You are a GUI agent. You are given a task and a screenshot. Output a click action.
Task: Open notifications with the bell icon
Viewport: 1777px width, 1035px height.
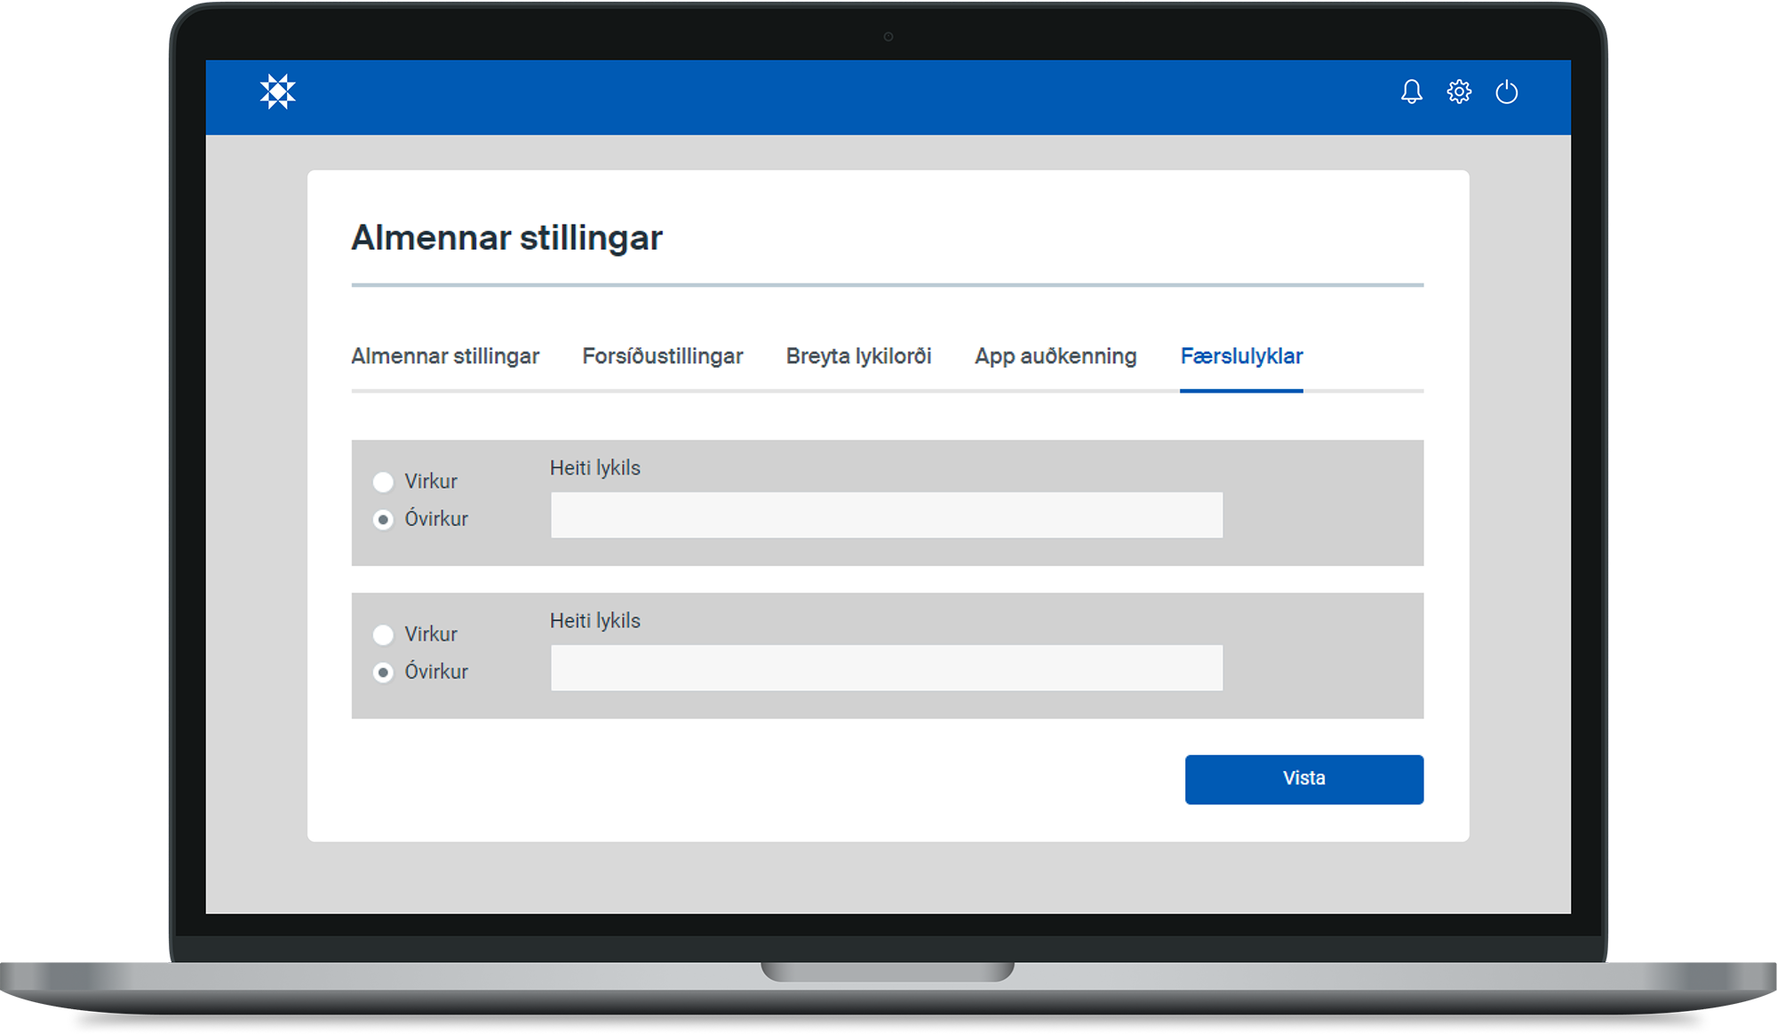point(1411,92)
